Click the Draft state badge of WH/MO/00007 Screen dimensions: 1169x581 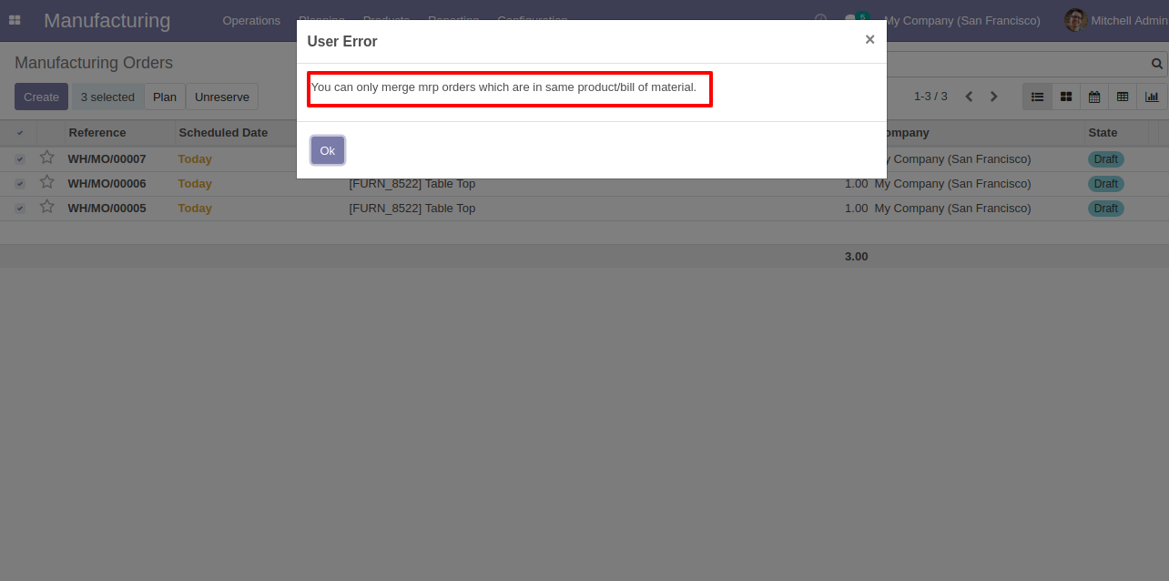[1106, 159]
